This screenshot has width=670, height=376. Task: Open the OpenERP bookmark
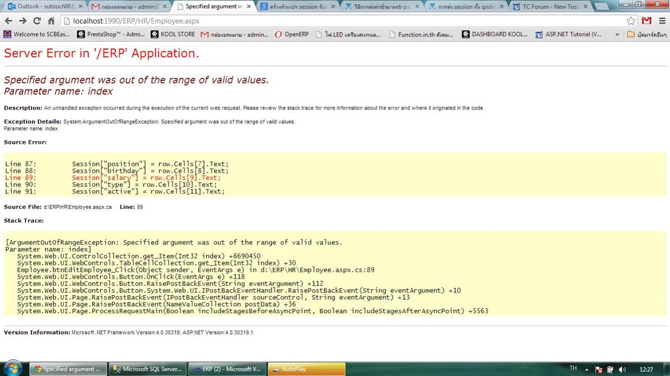pos(291,34)
